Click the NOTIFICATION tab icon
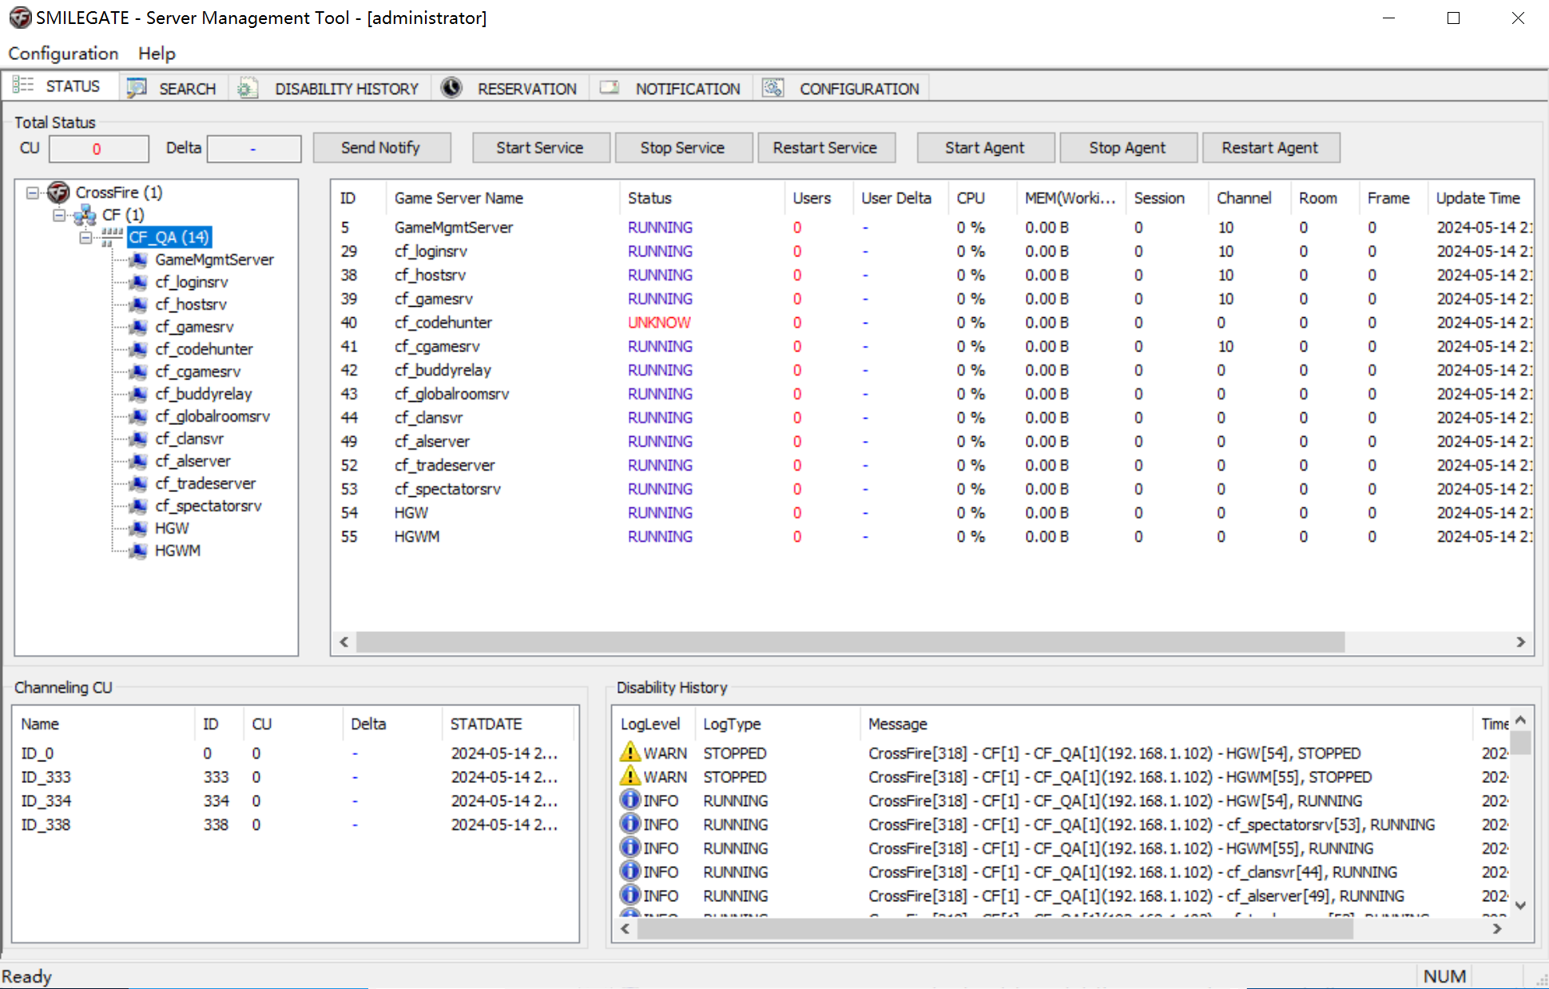1549x989 pixels. coord(610,87)
